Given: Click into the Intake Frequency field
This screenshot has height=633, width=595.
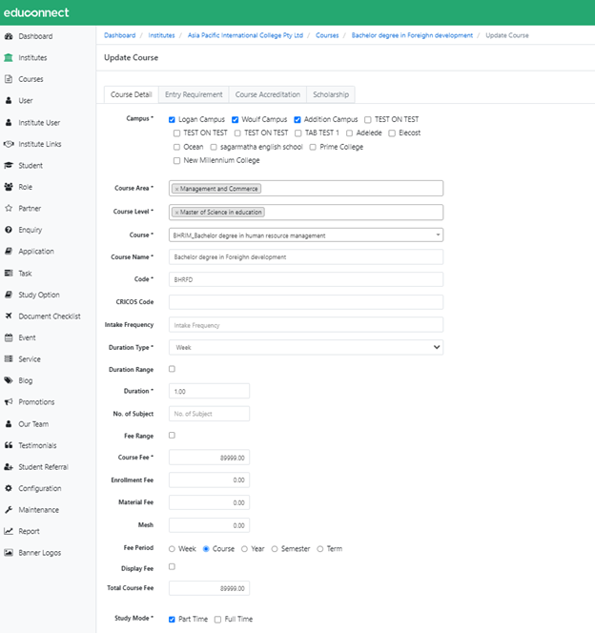Looking at the screenshot, I should 306,325.
